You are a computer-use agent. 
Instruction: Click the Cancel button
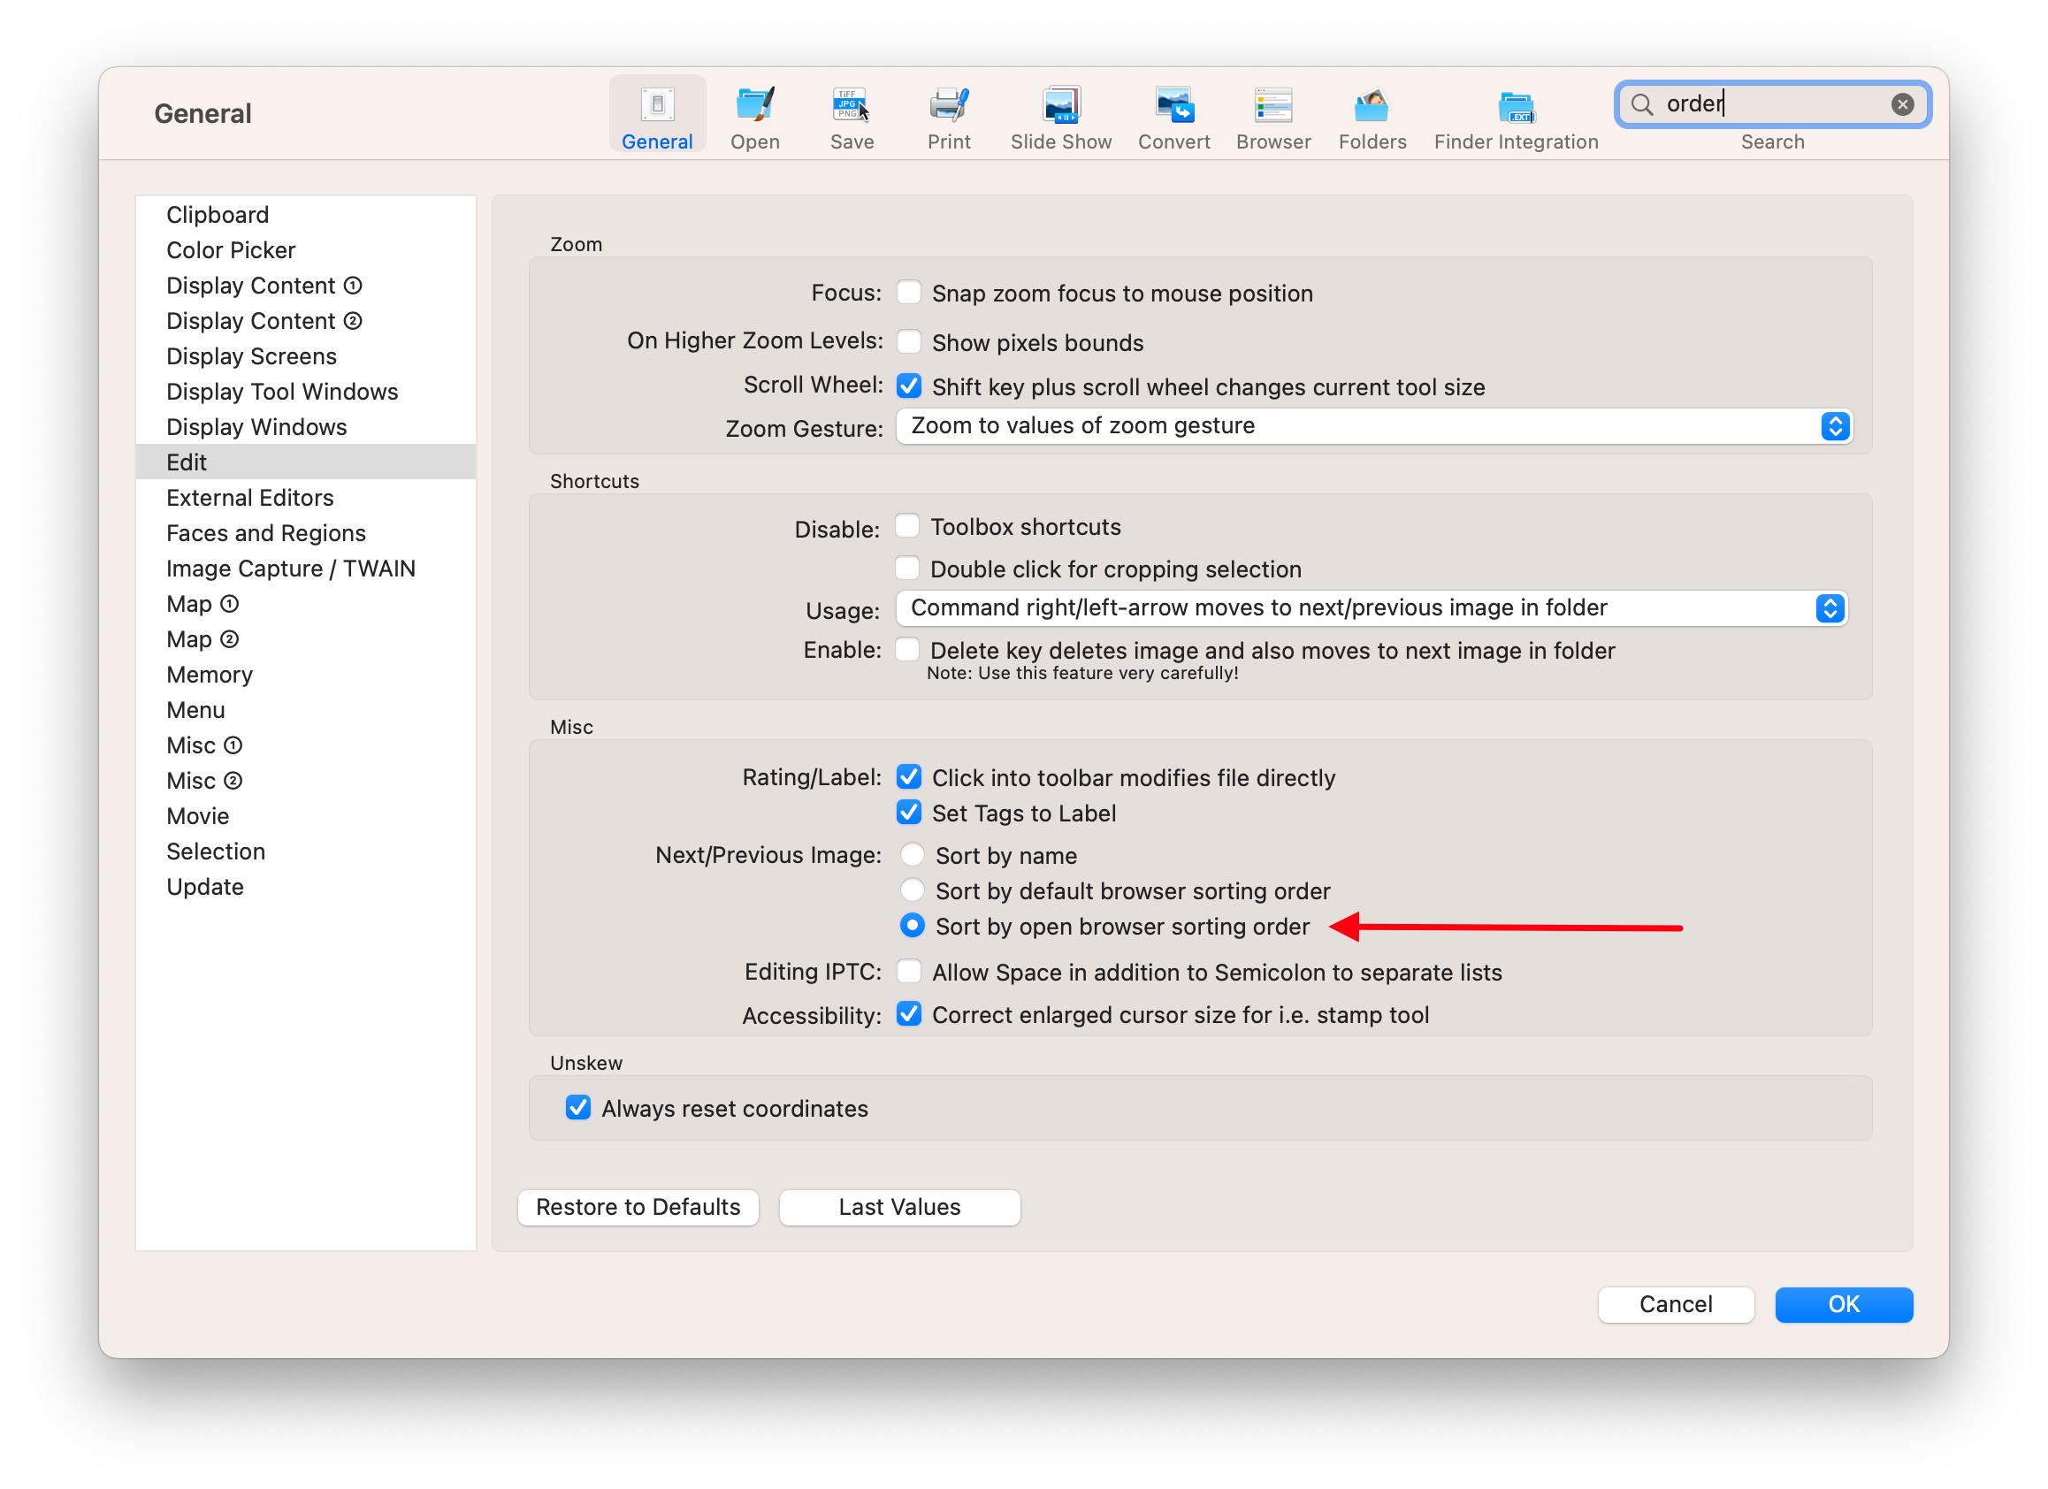pyautogui.click(x=1675, y=1304)
